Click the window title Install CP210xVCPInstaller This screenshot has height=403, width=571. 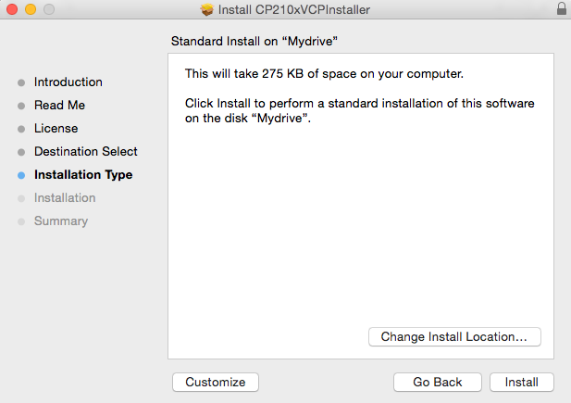(292, 9)
